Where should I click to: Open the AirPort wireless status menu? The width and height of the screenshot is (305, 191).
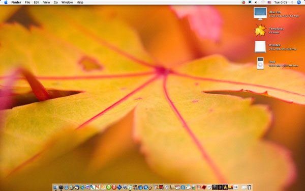tap(263, 3)
